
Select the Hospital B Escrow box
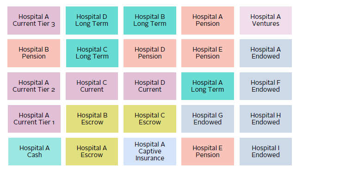coord(92,119)
